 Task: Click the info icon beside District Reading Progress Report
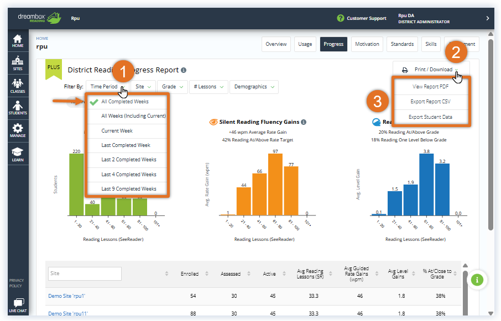point(183,70)
